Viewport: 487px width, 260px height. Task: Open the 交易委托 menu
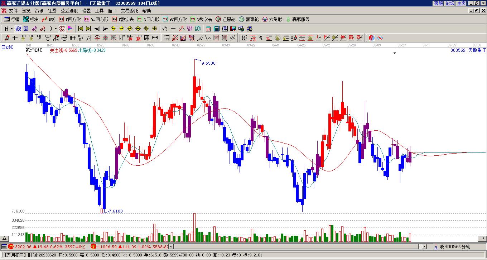(129, 11)
